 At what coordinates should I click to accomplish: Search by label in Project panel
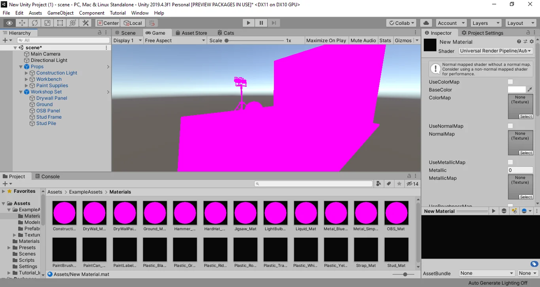389,184
